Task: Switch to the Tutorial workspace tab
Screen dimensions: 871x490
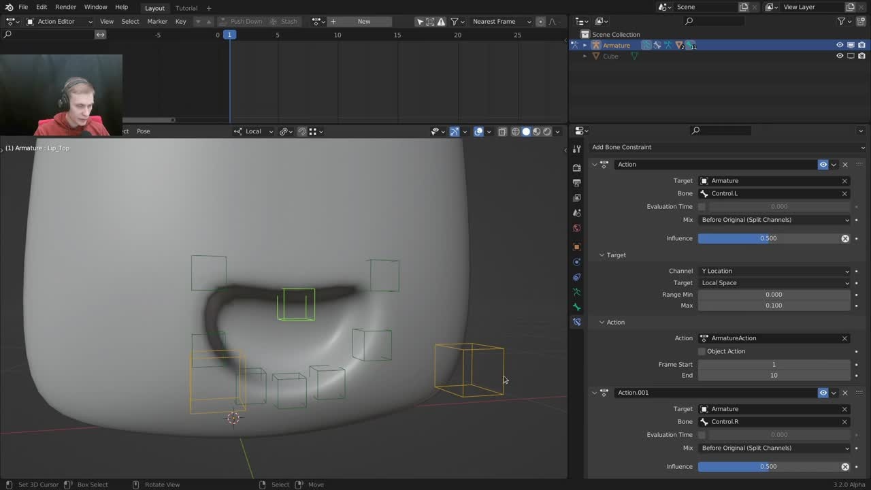Action: click(186, 7)
